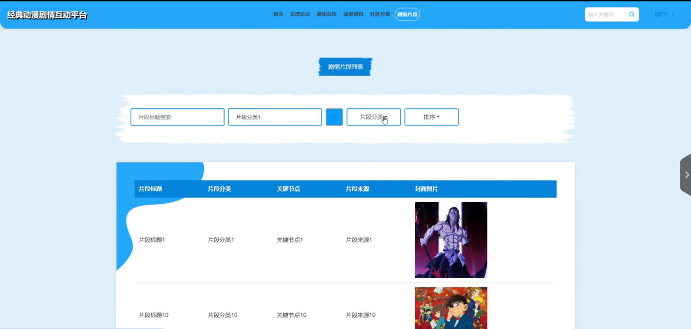Open cover image of 片段标题1 row
This screenshot has height=329, width=691.
(451, 240)
